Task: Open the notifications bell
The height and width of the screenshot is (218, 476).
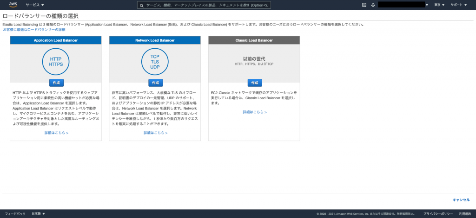Action: click(x=373, y=5)
